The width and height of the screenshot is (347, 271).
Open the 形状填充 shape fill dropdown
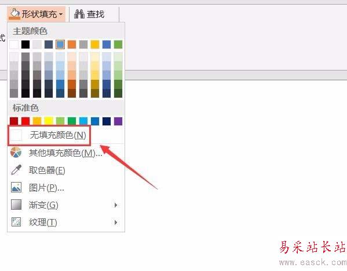[x=36, y=14]
